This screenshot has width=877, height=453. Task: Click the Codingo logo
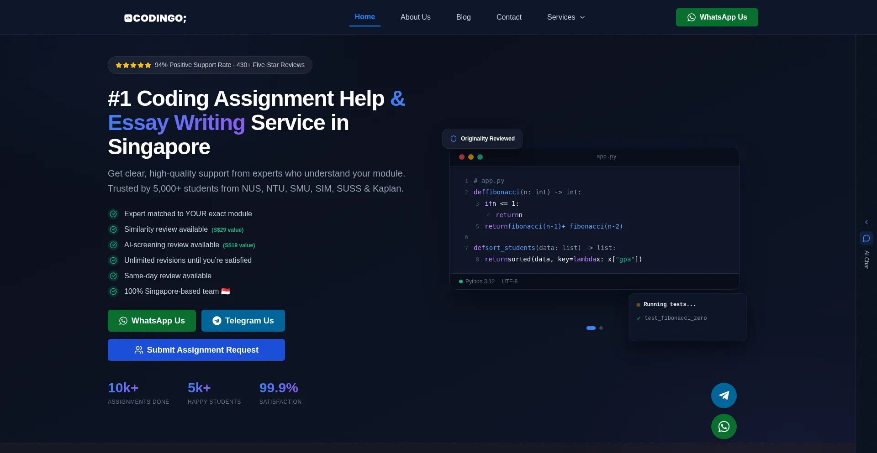click(155, 18)
